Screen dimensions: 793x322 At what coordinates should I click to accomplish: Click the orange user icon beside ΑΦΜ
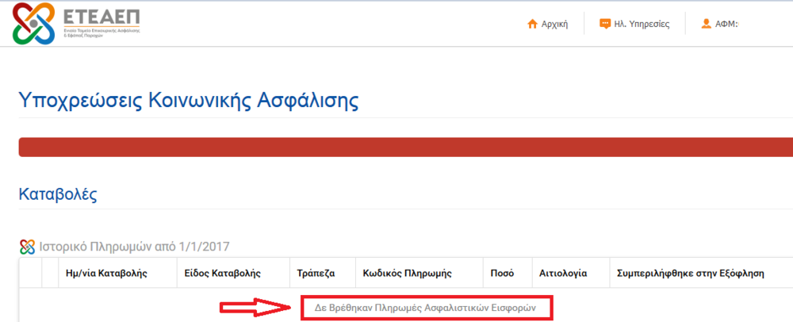(706, 24)
